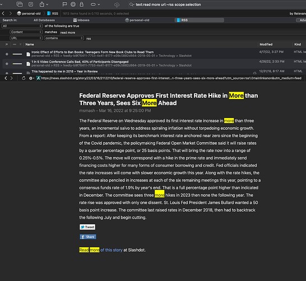This screenshot has width=306, height=281.
Task: Toggle unread dot for Video Conference Calls row
Action: tap(7, 64)
